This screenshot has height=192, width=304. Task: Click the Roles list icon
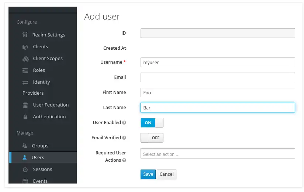coord(25,70)
